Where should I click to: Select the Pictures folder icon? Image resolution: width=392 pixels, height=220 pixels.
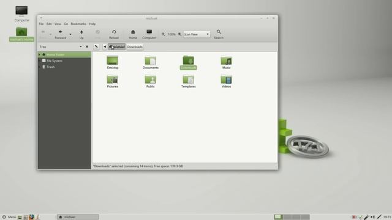click(x=113, y=81)
